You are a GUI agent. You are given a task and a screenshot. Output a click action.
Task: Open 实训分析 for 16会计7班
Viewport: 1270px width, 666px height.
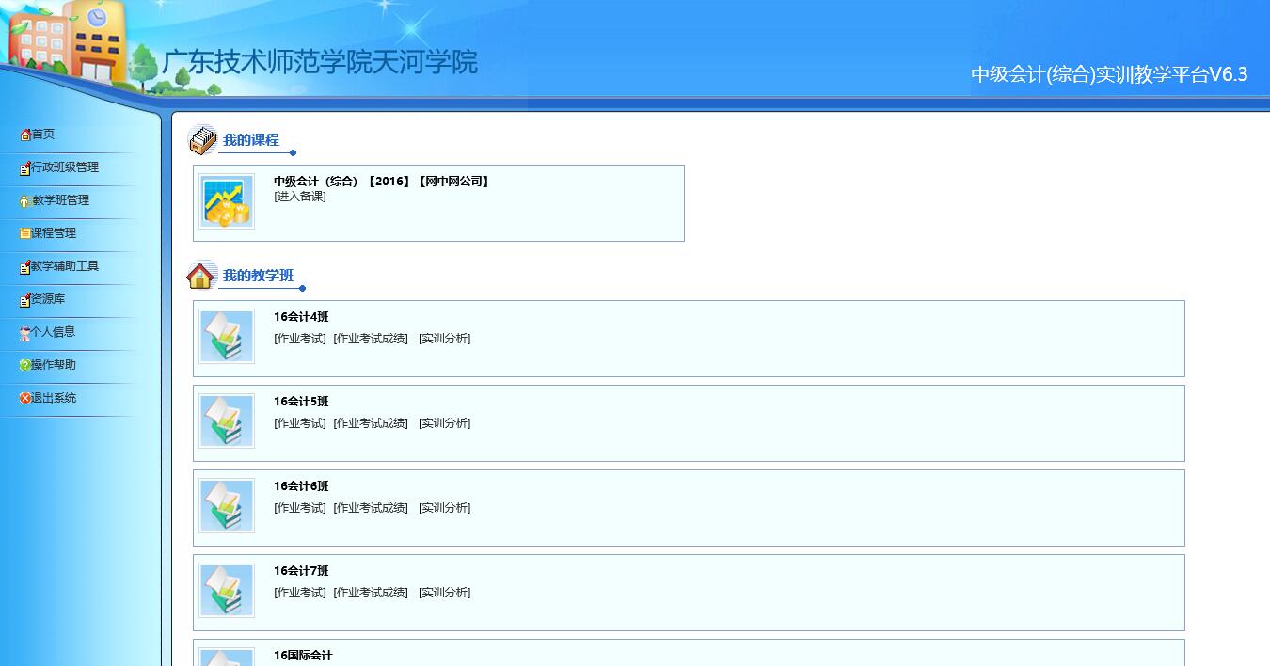(x=445, y=593)
